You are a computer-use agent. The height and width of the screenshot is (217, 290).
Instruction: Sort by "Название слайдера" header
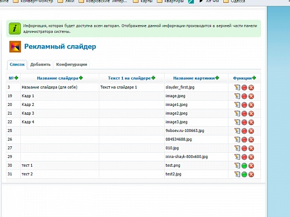tap(57, 78)
